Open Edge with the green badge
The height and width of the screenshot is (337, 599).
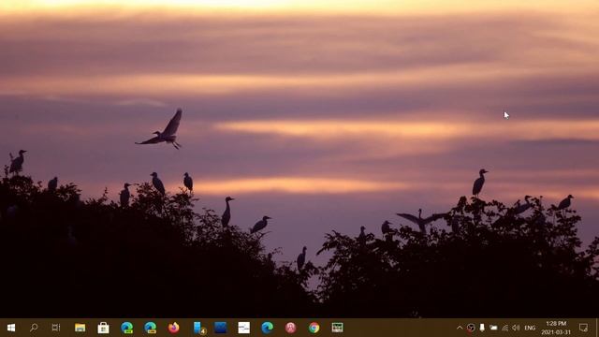click(127, 328)
